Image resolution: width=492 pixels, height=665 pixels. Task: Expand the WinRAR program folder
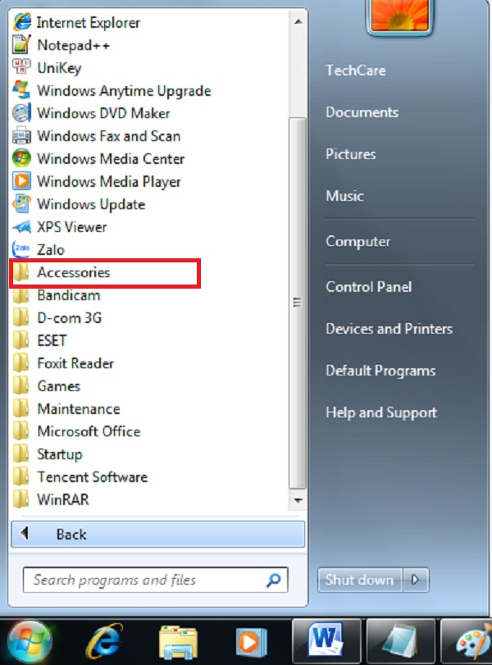pos(62,499)
